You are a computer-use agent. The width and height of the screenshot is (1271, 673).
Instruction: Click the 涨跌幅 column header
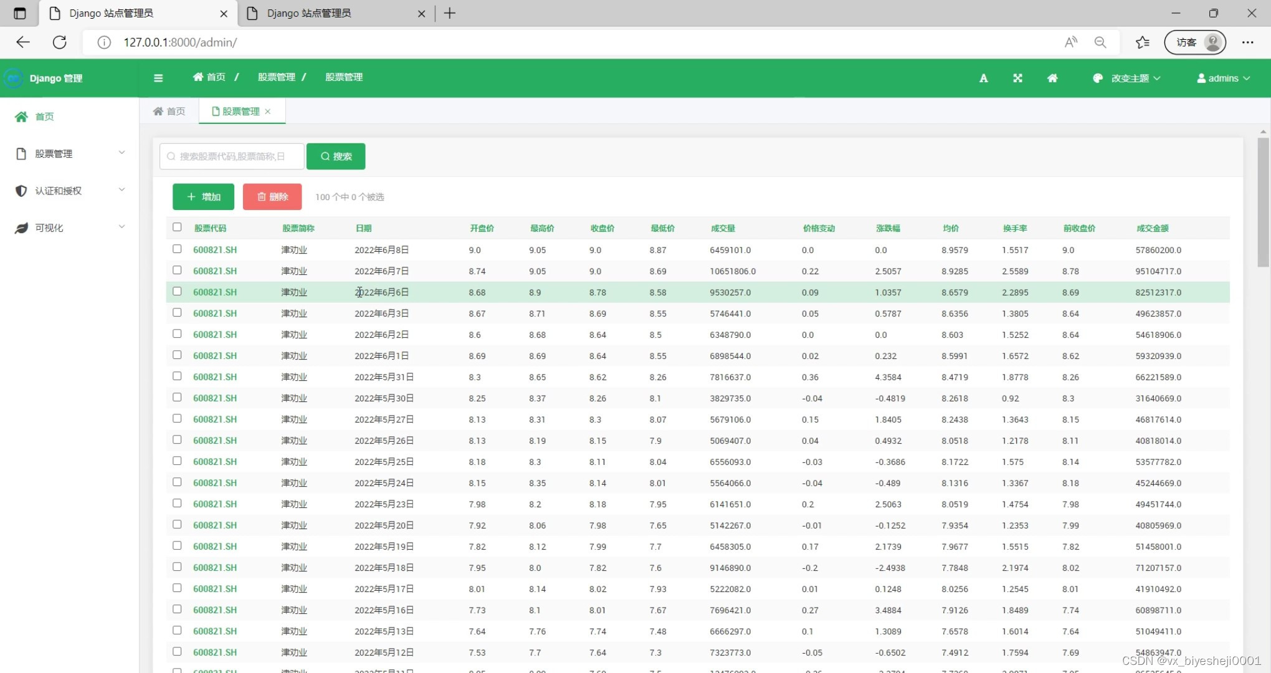[x=888, y=229]
